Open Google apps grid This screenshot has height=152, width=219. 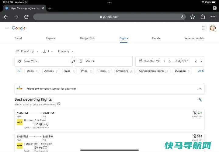[x=204, y=28]
